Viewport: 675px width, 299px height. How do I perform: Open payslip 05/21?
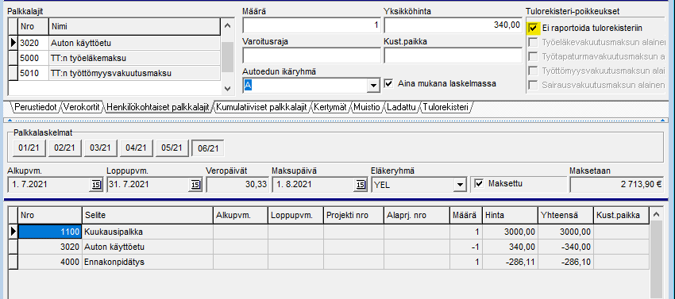tap(172, 148)
